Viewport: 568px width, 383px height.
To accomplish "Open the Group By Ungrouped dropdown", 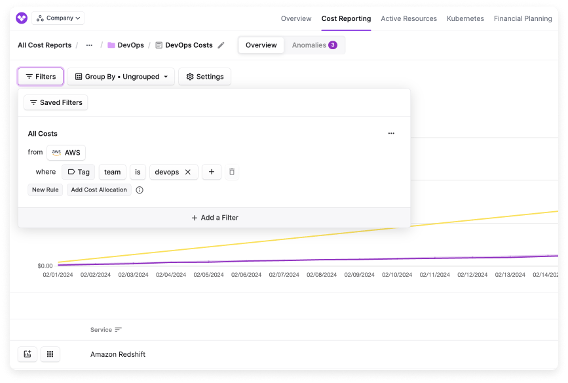I will click(119, 76).
